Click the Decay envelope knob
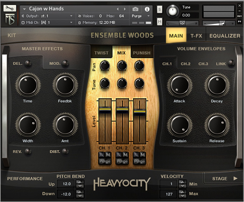Viewport: 244px width, 202px height. 217,85
